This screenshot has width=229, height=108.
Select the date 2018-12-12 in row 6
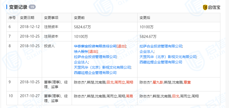point(30,27)
